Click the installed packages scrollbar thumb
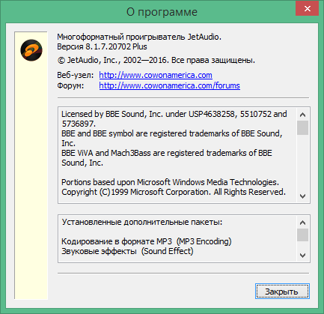 302,235
